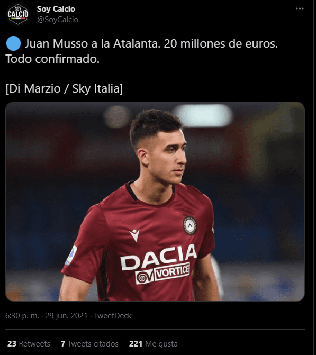
Task: Click the blue circle emoji in the tweet
Action: click(x=13, y=43)
